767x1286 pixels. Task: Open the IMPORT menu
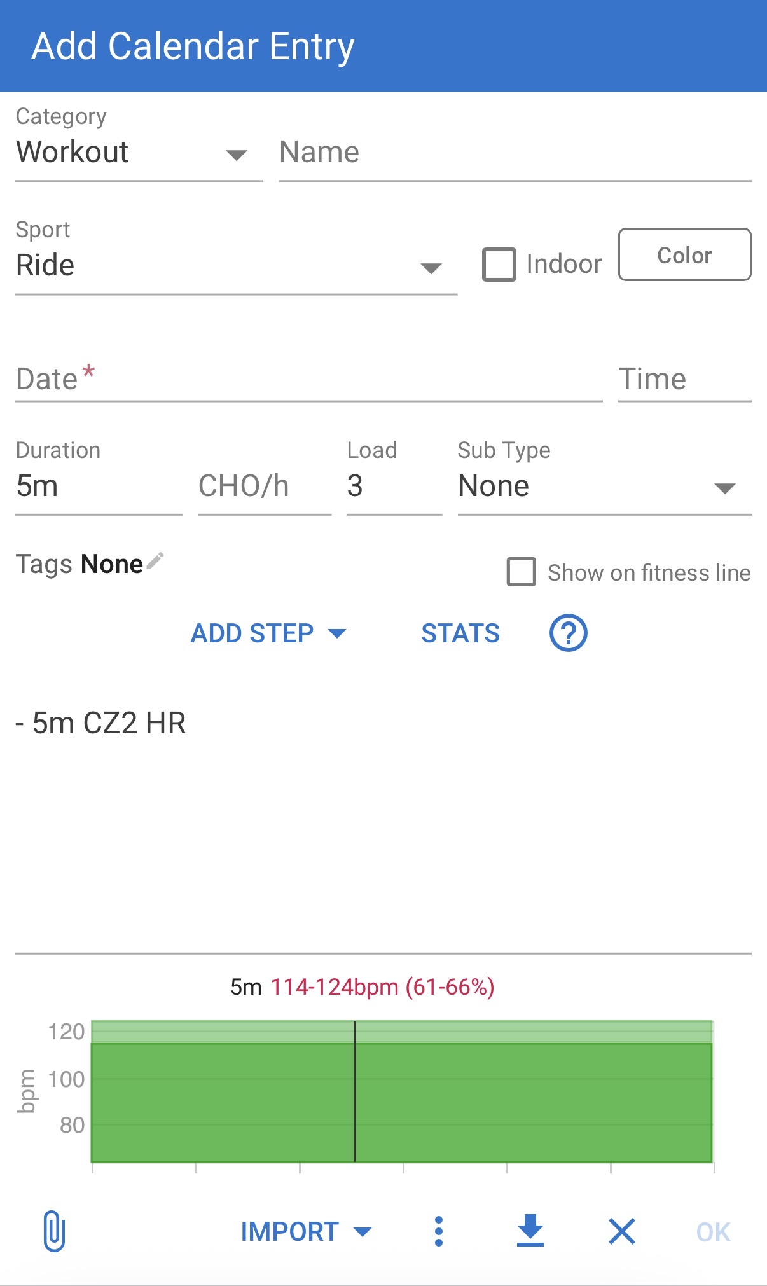305,1231
